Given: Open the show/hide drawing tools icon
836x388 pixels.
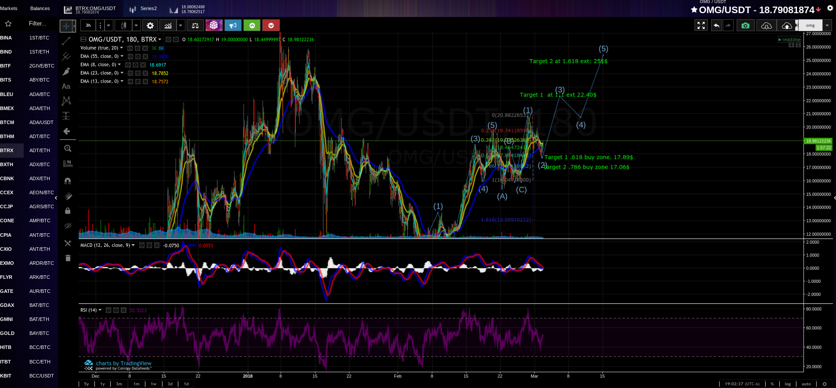Looking at the screenshot, I should [68, 243].
